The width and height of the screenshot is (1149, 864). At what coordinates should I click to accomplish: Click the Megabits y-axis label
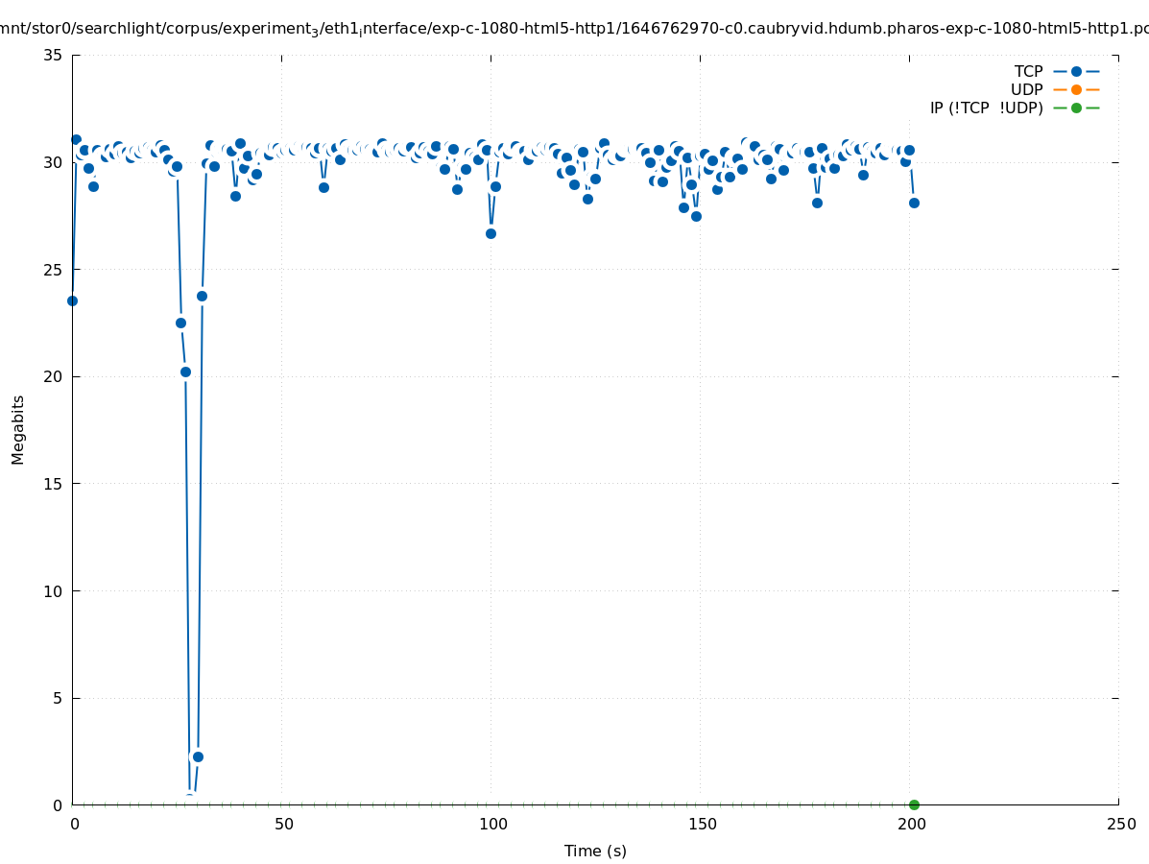[x=18, y=429]
